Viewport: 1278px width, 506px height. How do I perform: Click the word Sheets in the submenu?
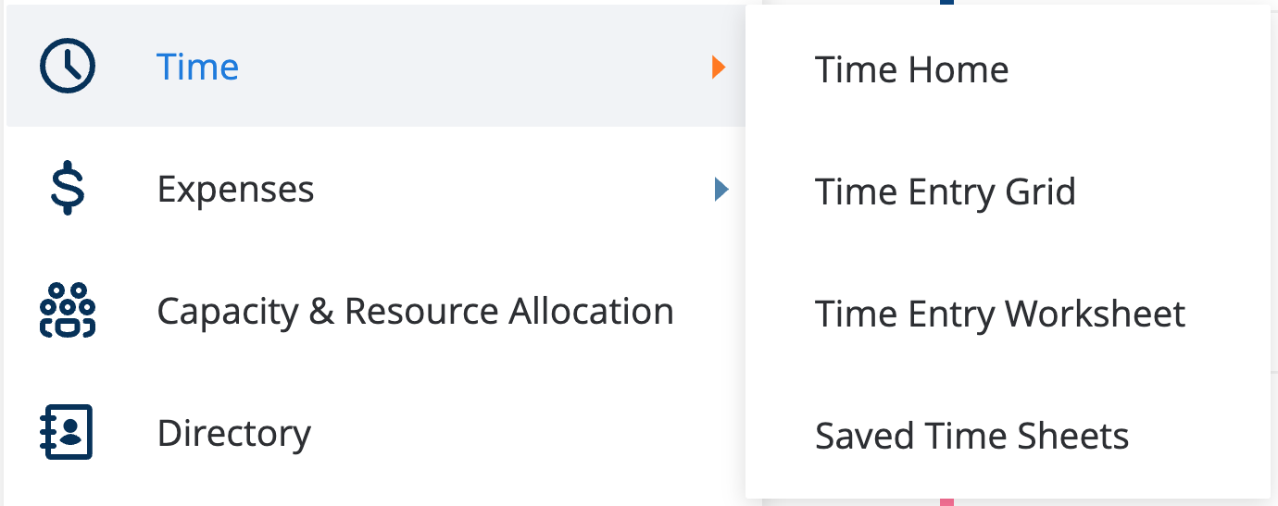coord(1073,436)
